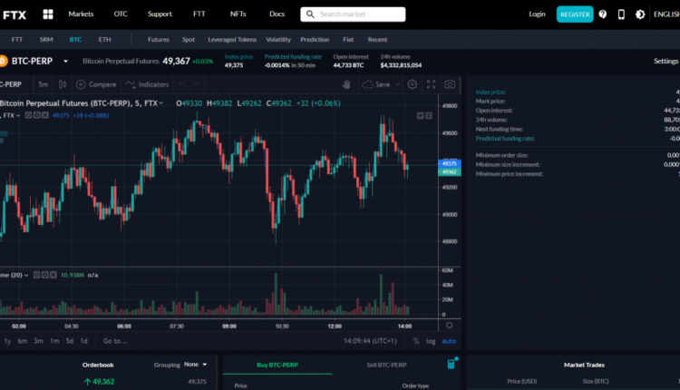Expand the Grouping None dropdown
Screen dimensions: 680x390
pyautogui.click(x=194, y=365)
